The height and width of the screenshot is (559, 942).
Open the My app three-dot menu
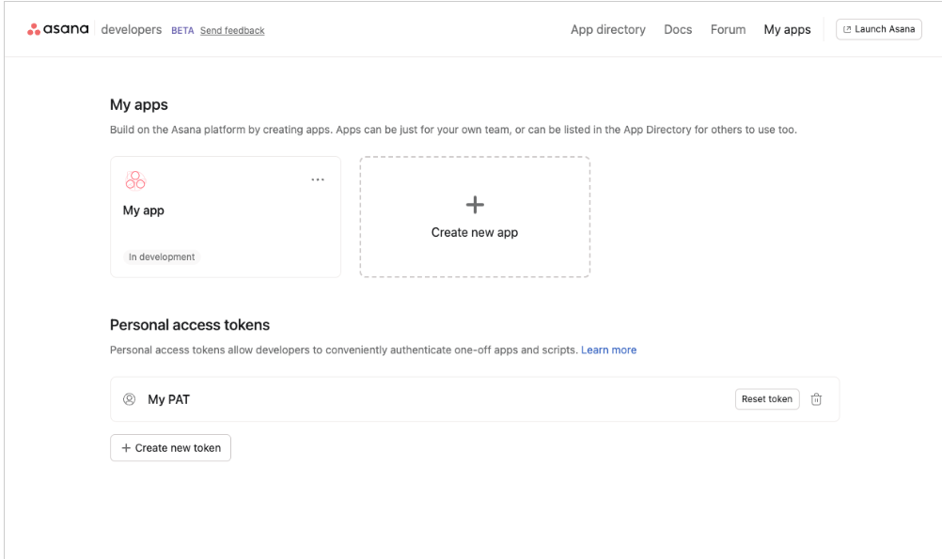point(318,179)
